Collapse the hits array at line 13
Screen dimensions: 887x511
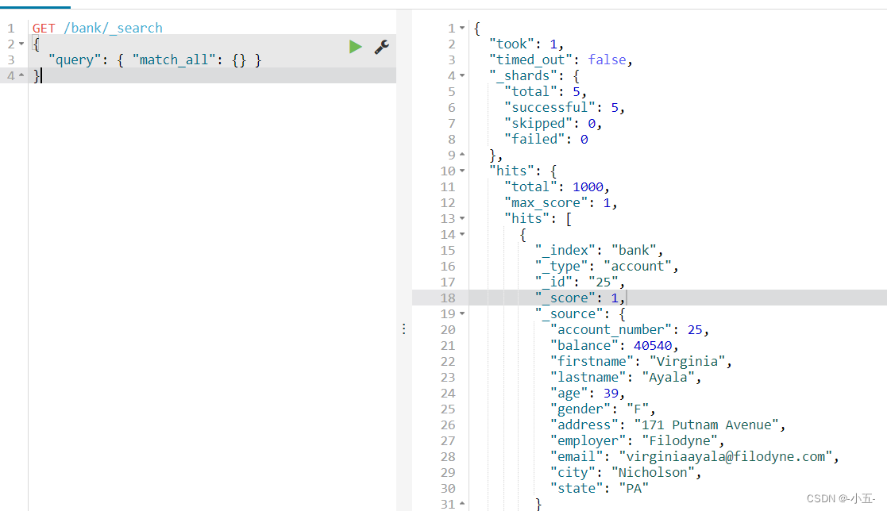(x=463, y=218)
